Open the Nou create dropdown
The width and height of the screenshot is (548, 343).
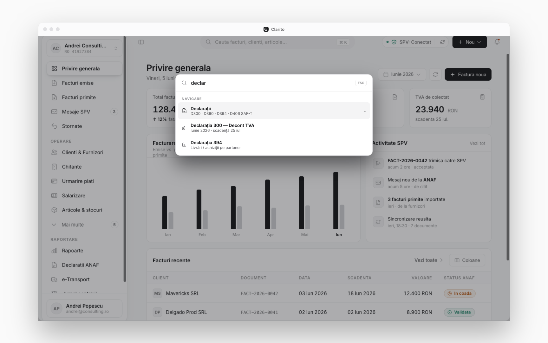coord(469,42)
